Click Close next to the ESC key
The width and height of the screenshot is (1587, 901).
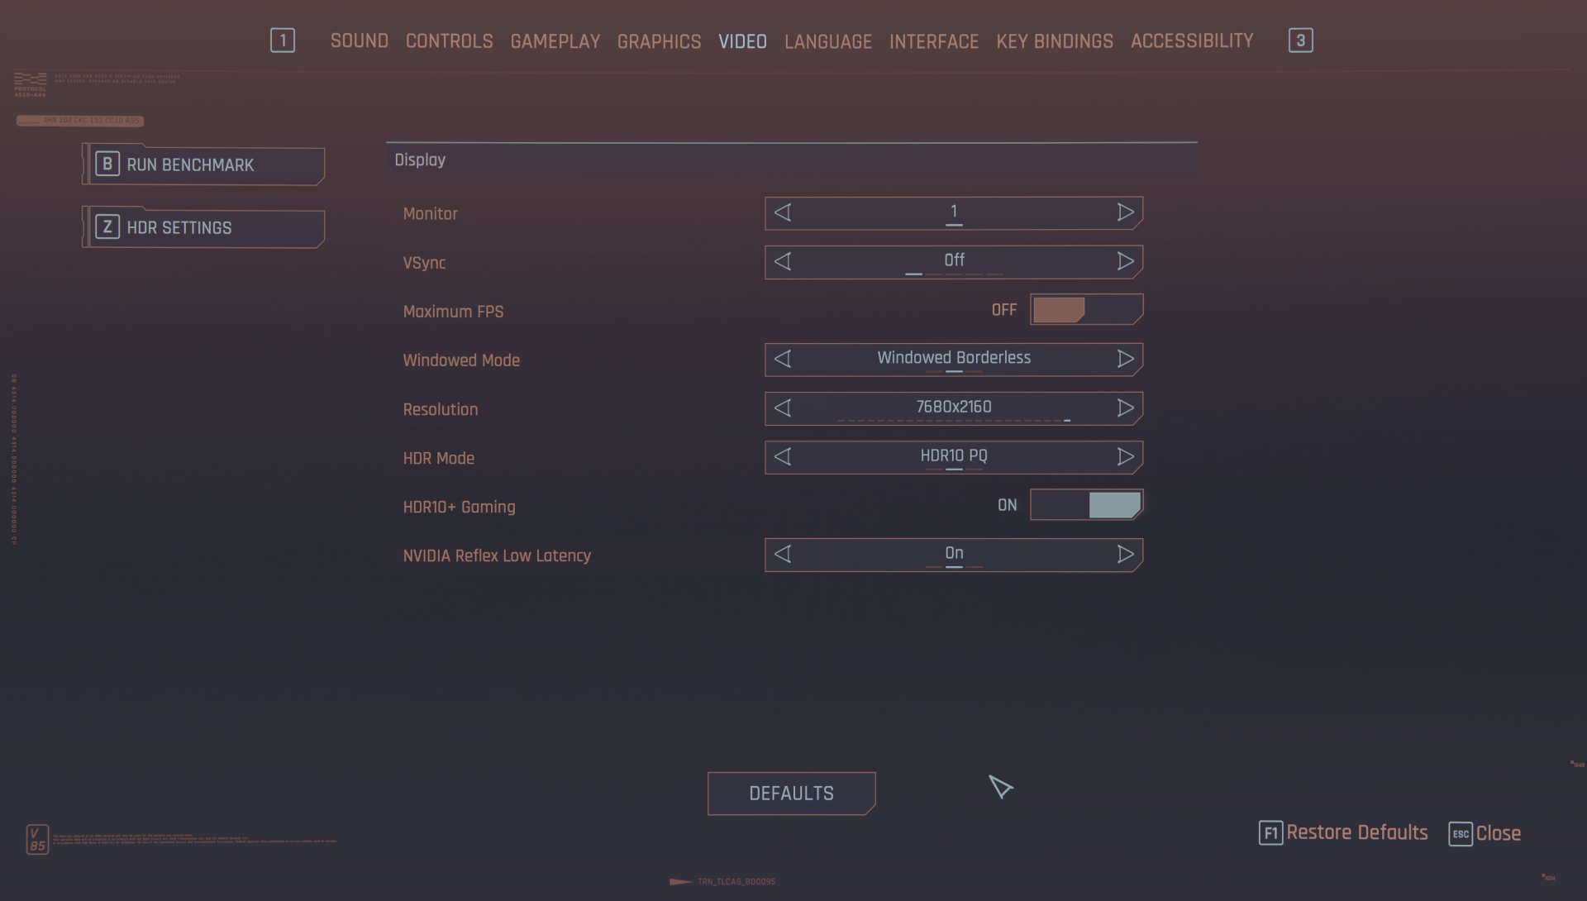coord(1497,833)
